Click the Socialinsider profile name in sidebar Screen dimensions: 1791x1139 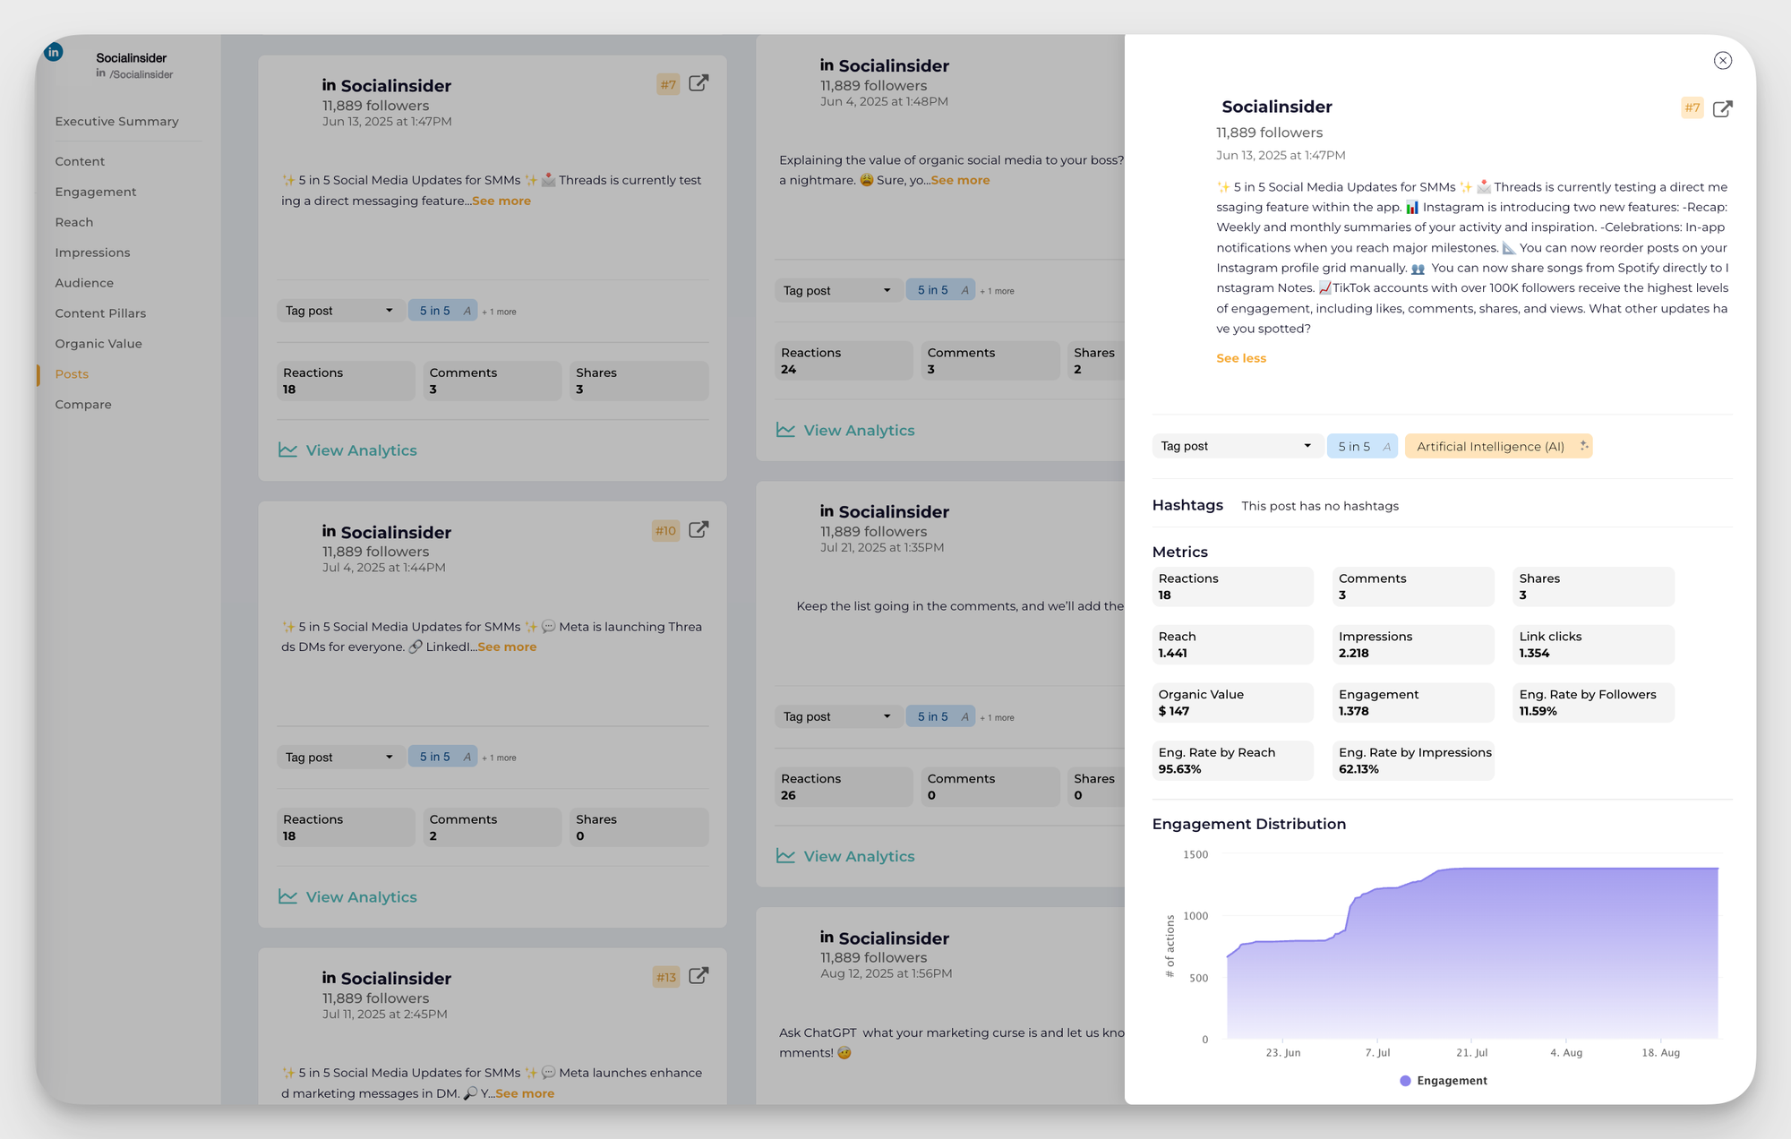tap(132, 58)
